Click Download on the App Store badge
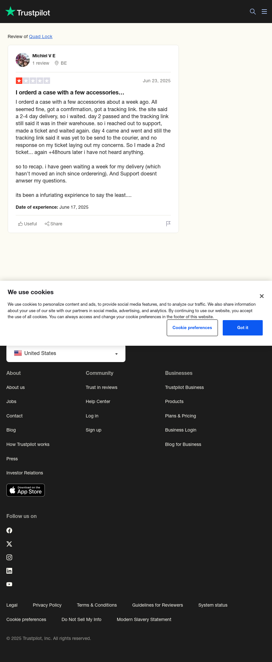This screenshot has height=662, width=272. pyautogui.click(x=26, y=490)
